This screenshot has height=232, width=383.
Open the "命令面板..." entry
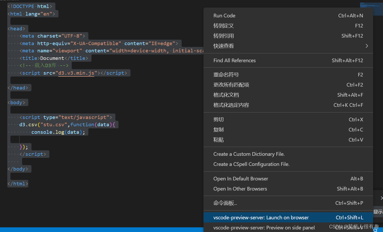click(225, 203)
